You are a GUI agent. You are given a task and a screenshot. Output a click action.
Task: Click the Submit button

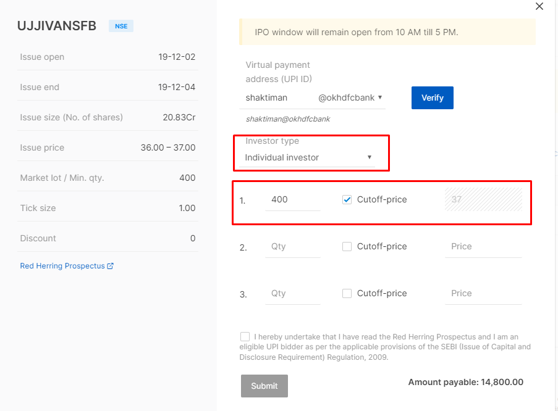tap(264, 386)
